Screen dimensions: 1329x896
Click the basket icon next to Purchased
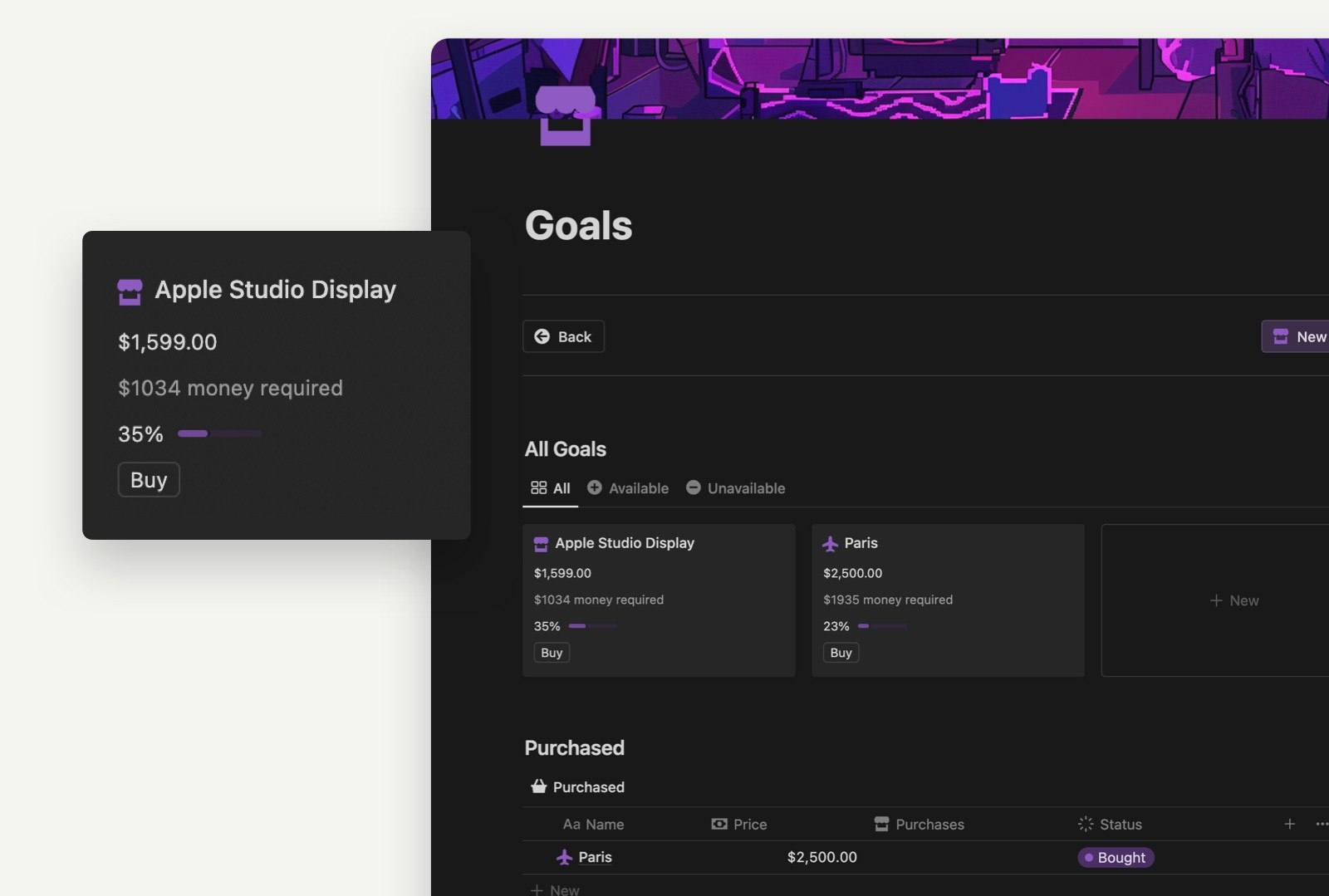[x=539, y=786]
